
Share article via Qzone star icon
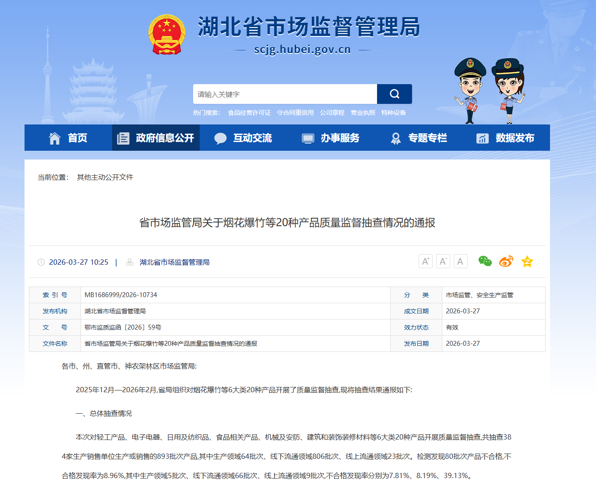coord(527,261)
